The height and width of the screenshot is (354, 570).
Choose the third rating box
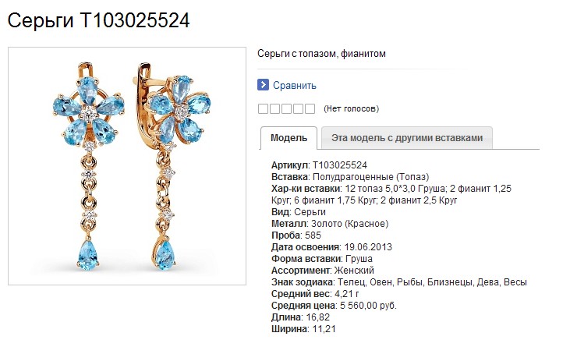(x=286, y=108)
